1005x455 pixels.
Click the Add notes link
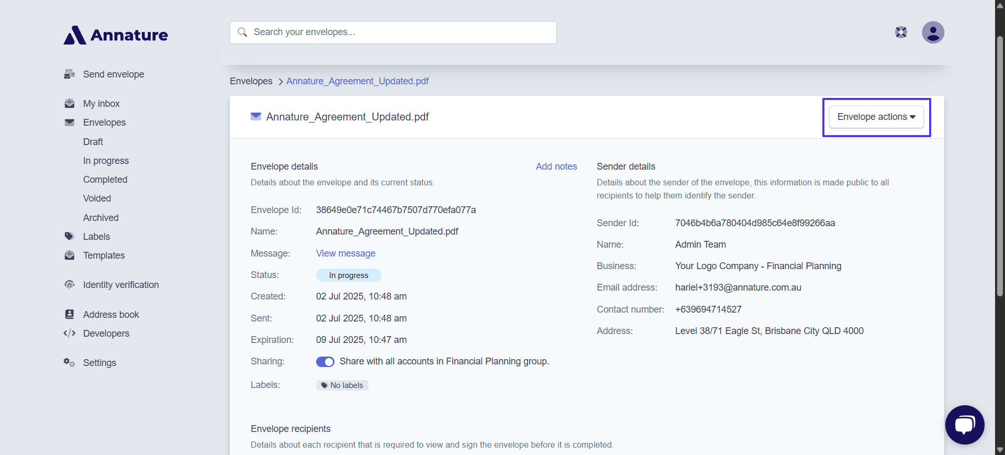click(556, 167)
